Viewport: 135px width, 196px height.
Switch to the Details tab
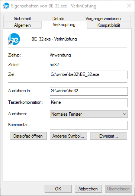(58, 19)
